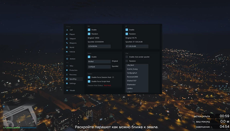
Task: Click the spoofed name field containing csxMpak
Action: coord(99,67)
